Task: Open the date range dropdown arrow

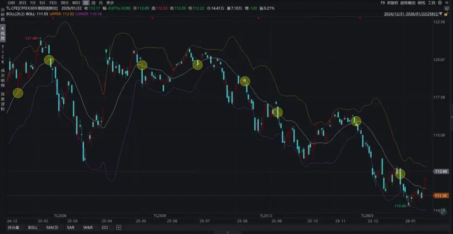Action: pyautogui.click(x=440, y=14)
